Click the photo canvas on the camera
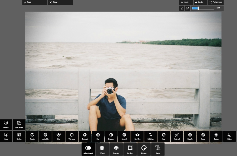 pyautogui.click(x=110, y=91)
